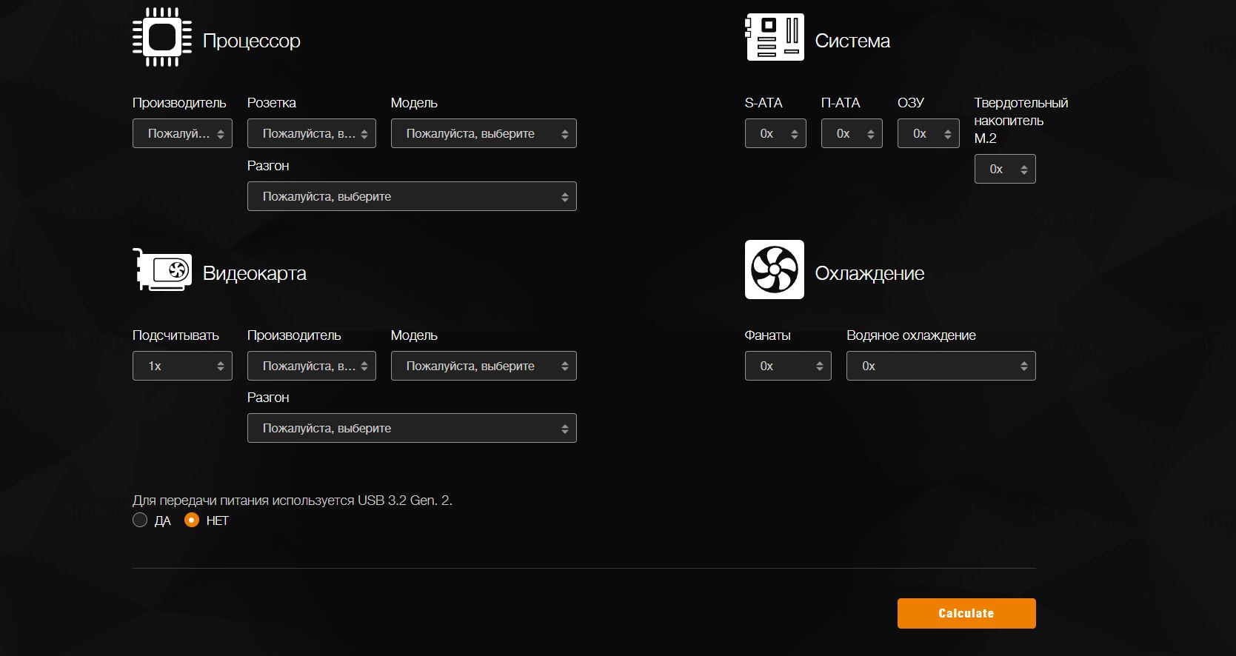Click the graphics card icon
Viewport: 1236px width, 656px height.
[162, 270]
